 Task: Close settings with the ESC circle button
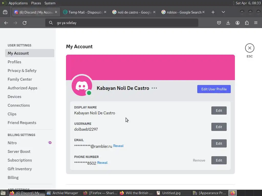click(x=250, y=48)
